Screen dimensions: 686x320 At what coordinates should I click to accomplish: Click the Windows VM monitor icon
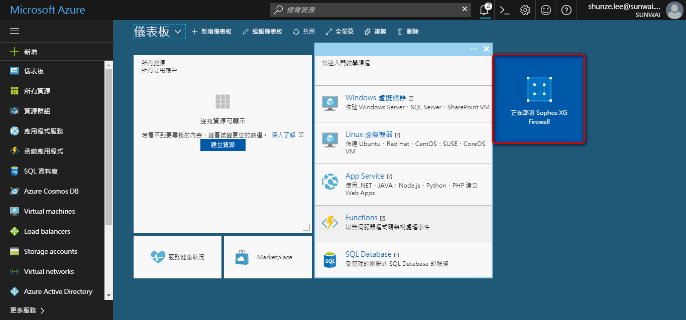tap(330, 103)
